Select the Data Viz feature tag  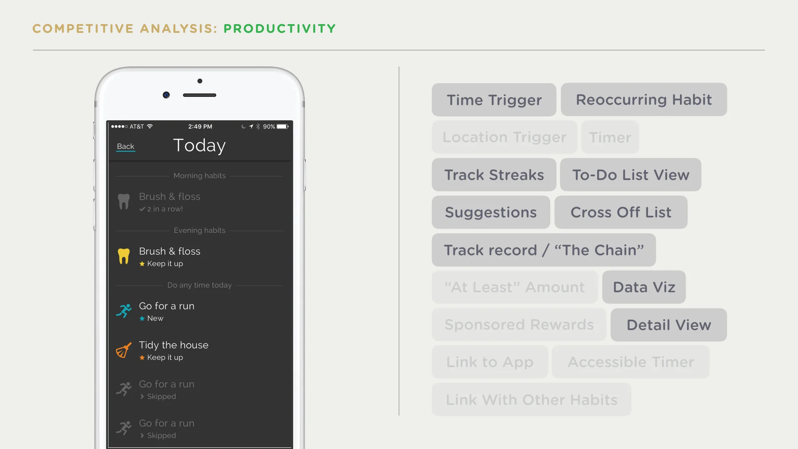pyautogui.click(x=644, y=287)
